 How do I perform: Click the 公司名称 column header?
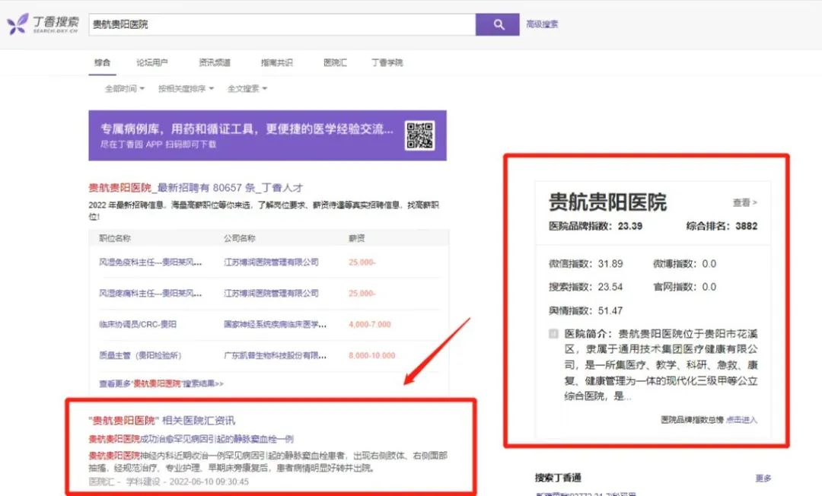240,238
